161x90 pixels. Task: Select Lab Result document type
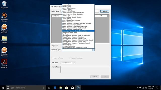tap(78, 34)
